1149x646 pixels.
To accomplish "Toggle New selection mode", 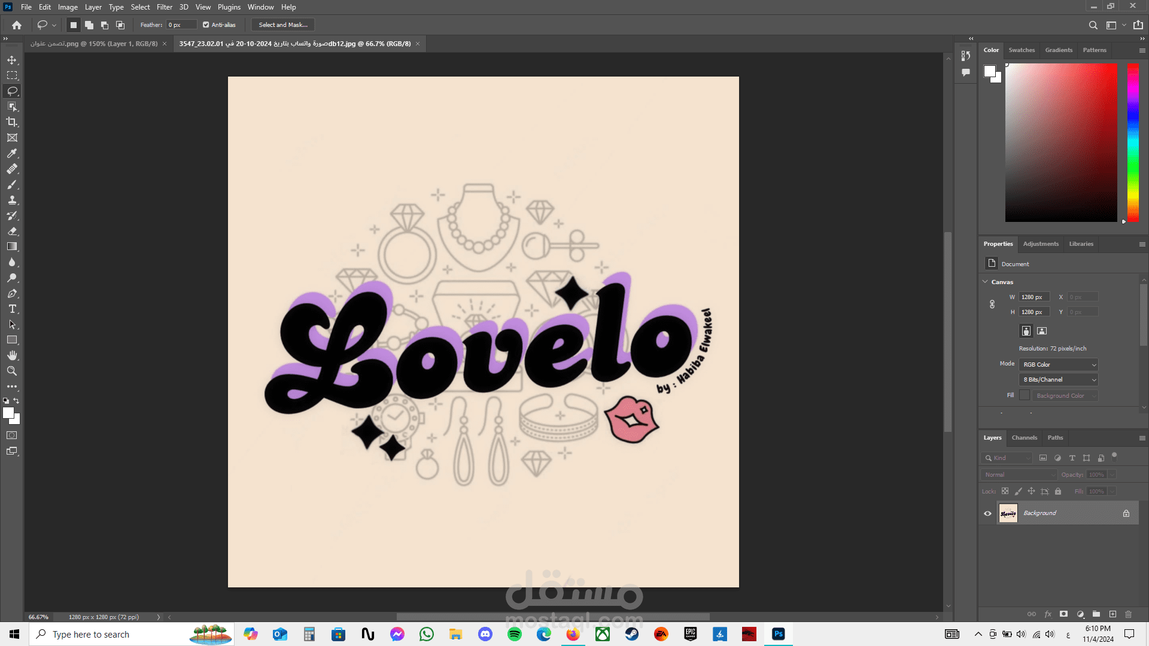I will pyautogui.click(x=74, y=25).
